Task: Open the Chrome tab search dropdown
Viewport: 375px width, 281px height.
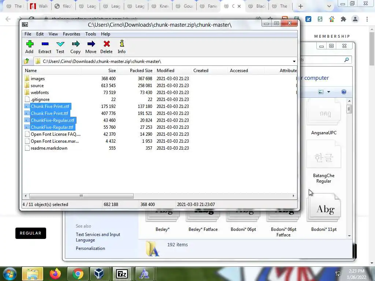Action: point(329,6)
